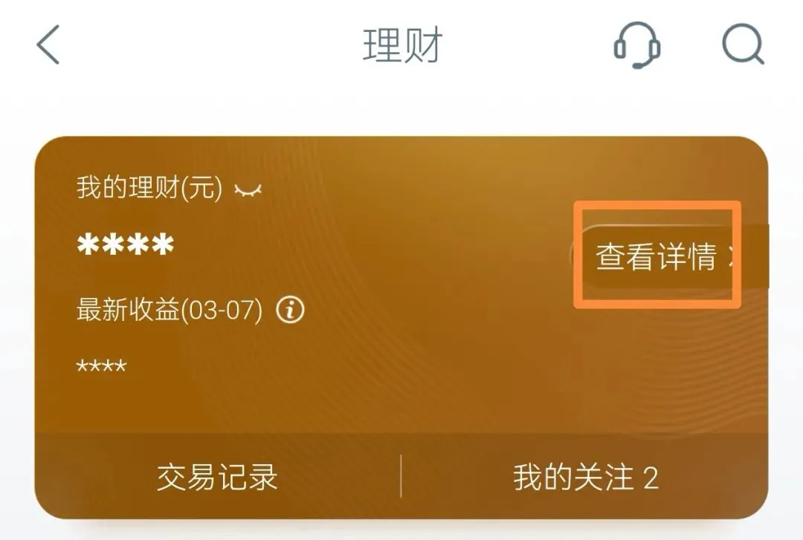803x540 pixels.
Task: Tap the 理财 page title
Action: tap(402, 45)
